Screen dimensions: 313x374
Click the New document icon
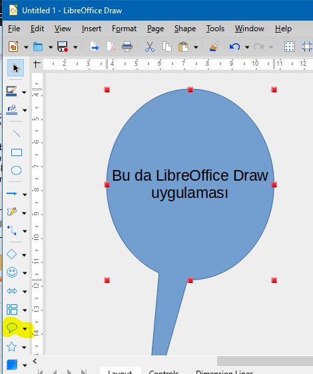(x=13, y=47)
